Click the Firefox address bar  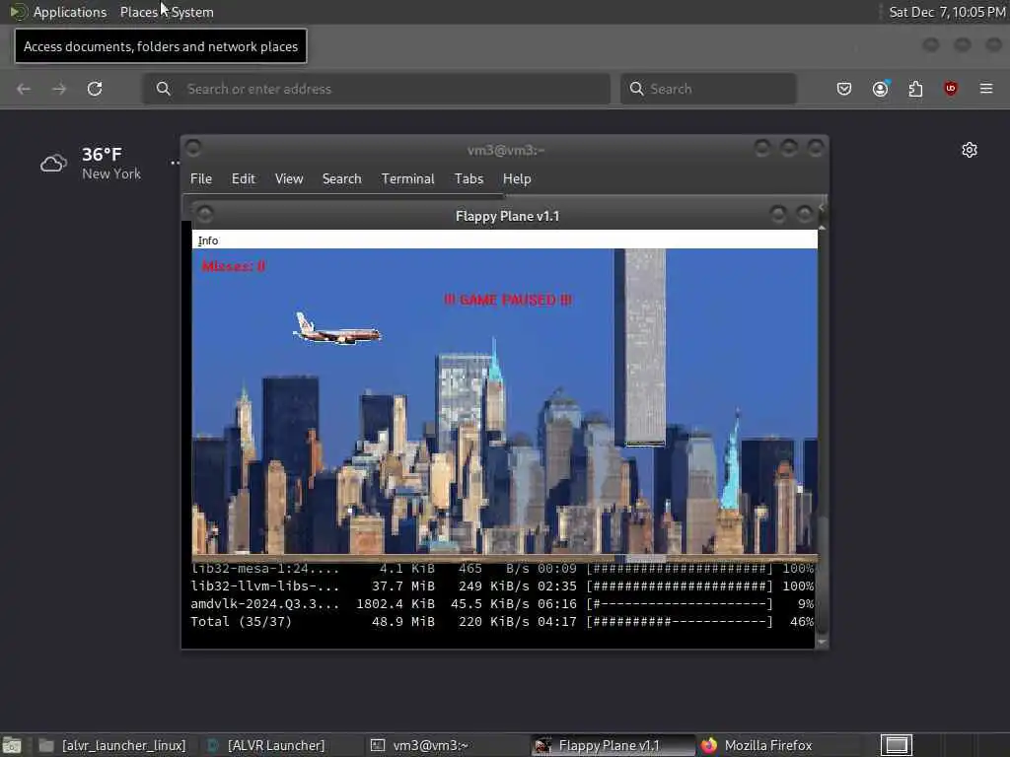[x=377, y=89]
